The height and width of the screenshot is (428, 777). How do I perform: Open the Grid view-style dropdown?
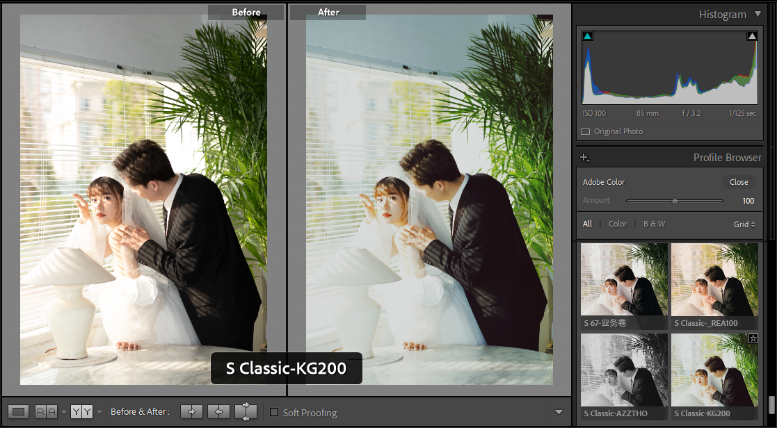tap(744, 224)
